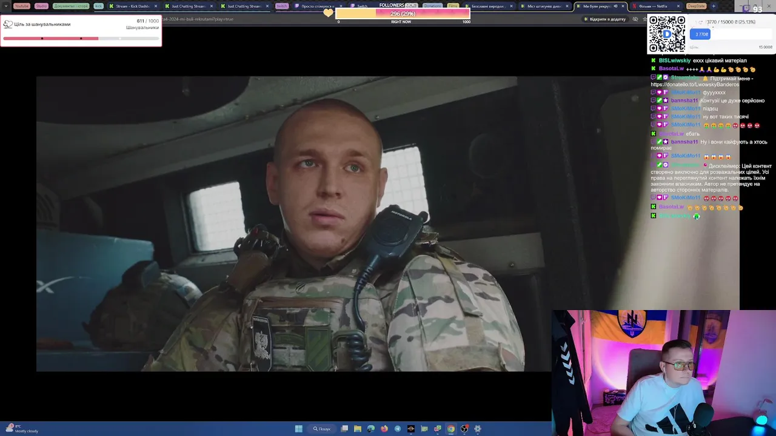Click the BISLwiwskiy chat username

(x=675, y=61)
